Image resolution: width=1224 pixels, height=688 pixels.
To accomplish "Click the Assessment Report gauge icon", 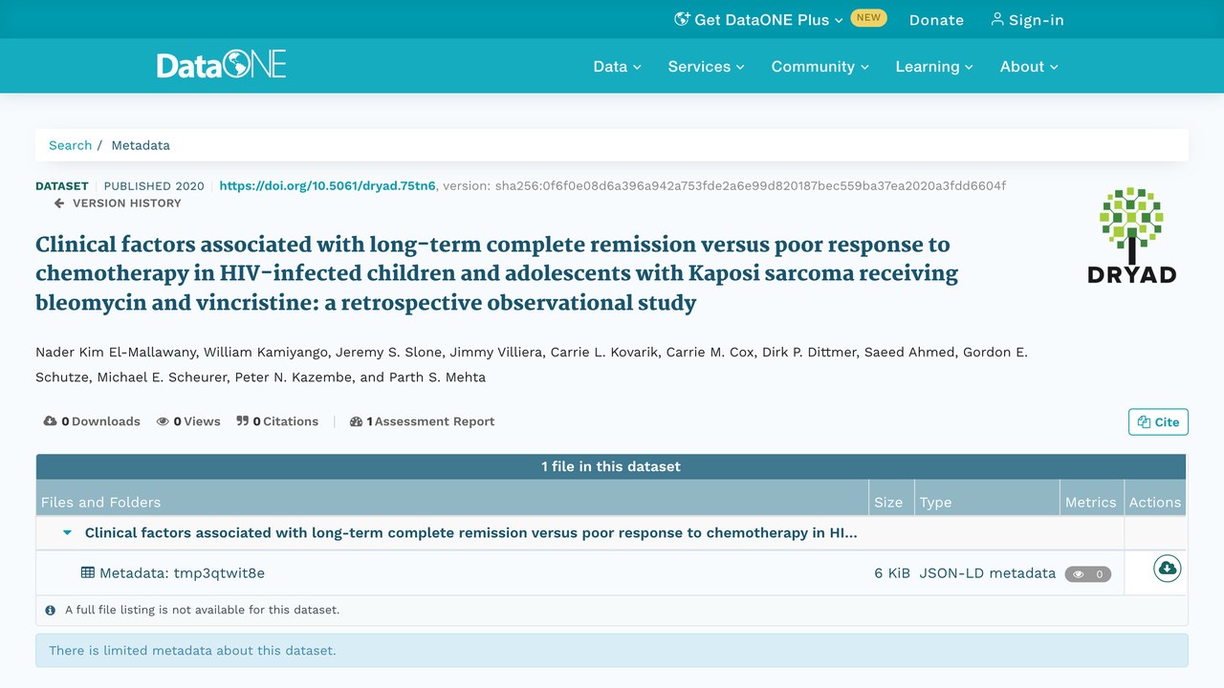I will tap(357, 421).
